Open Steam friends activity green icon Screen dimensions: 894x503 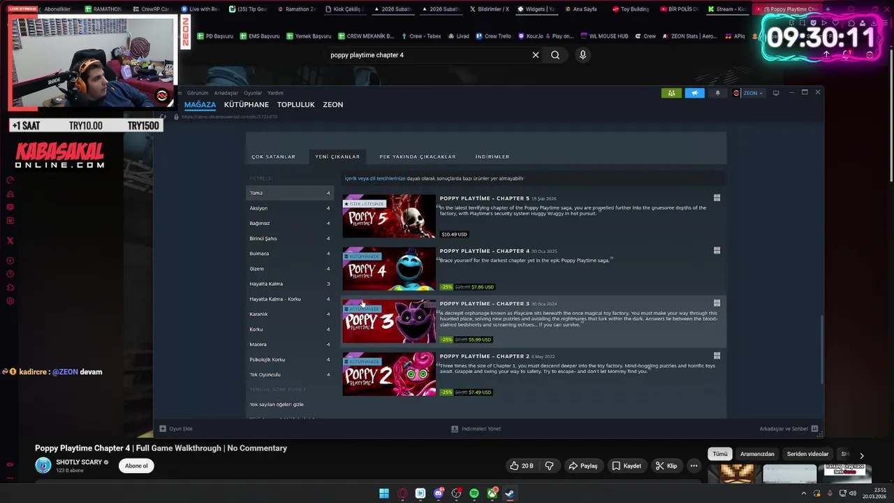pyautogui.click(x=671, y=93)
